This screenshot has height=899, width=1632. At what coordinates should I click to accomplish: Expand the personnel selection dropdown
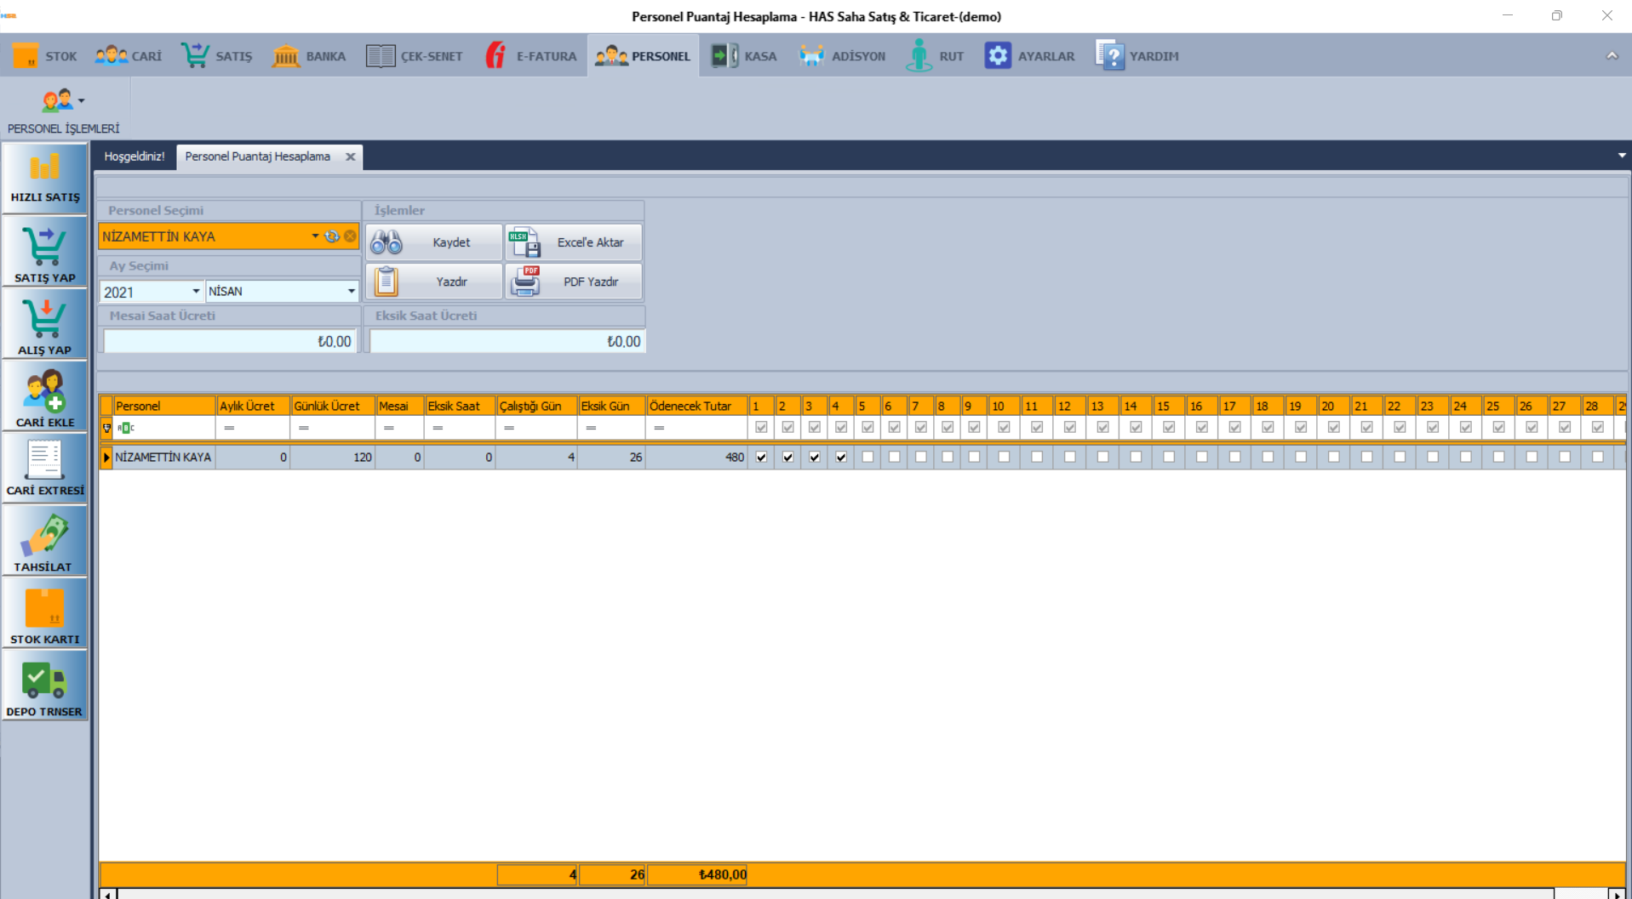[315, 236]
